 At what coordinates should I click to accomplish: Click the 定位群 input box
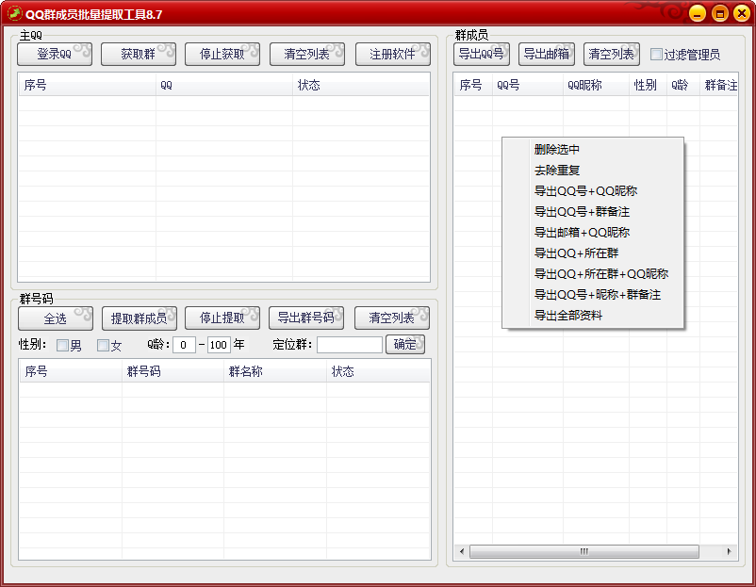coord(350,345)
